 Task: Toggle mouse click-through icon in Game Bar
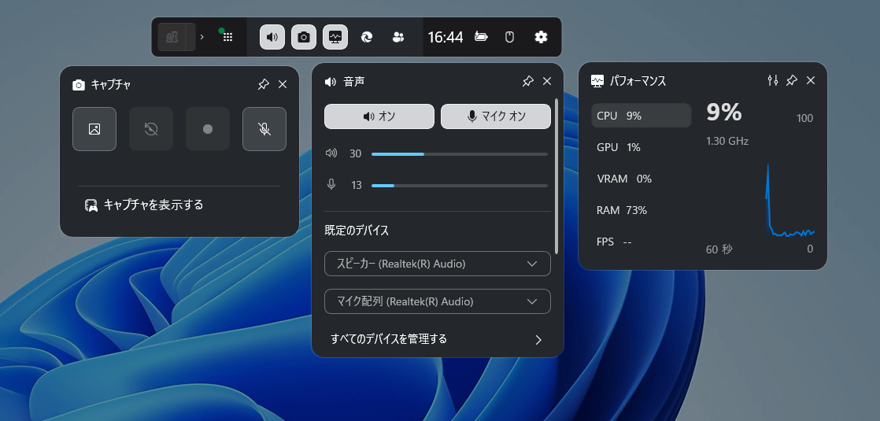pyautogui.click(x=509, y=37)
